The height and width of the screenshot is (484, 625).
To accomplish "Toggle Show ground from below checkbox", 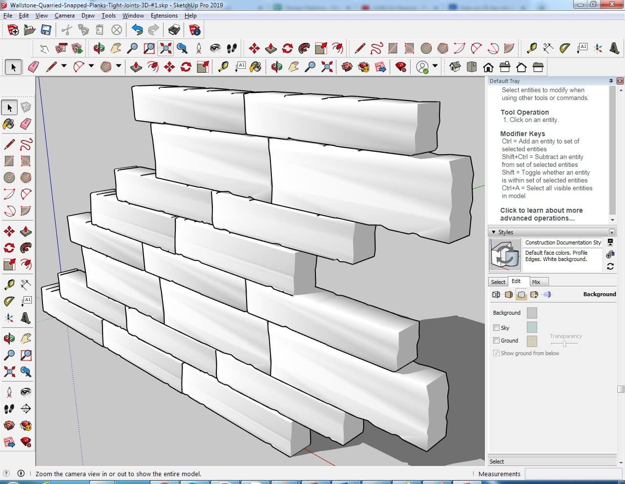I will (496, 353).
